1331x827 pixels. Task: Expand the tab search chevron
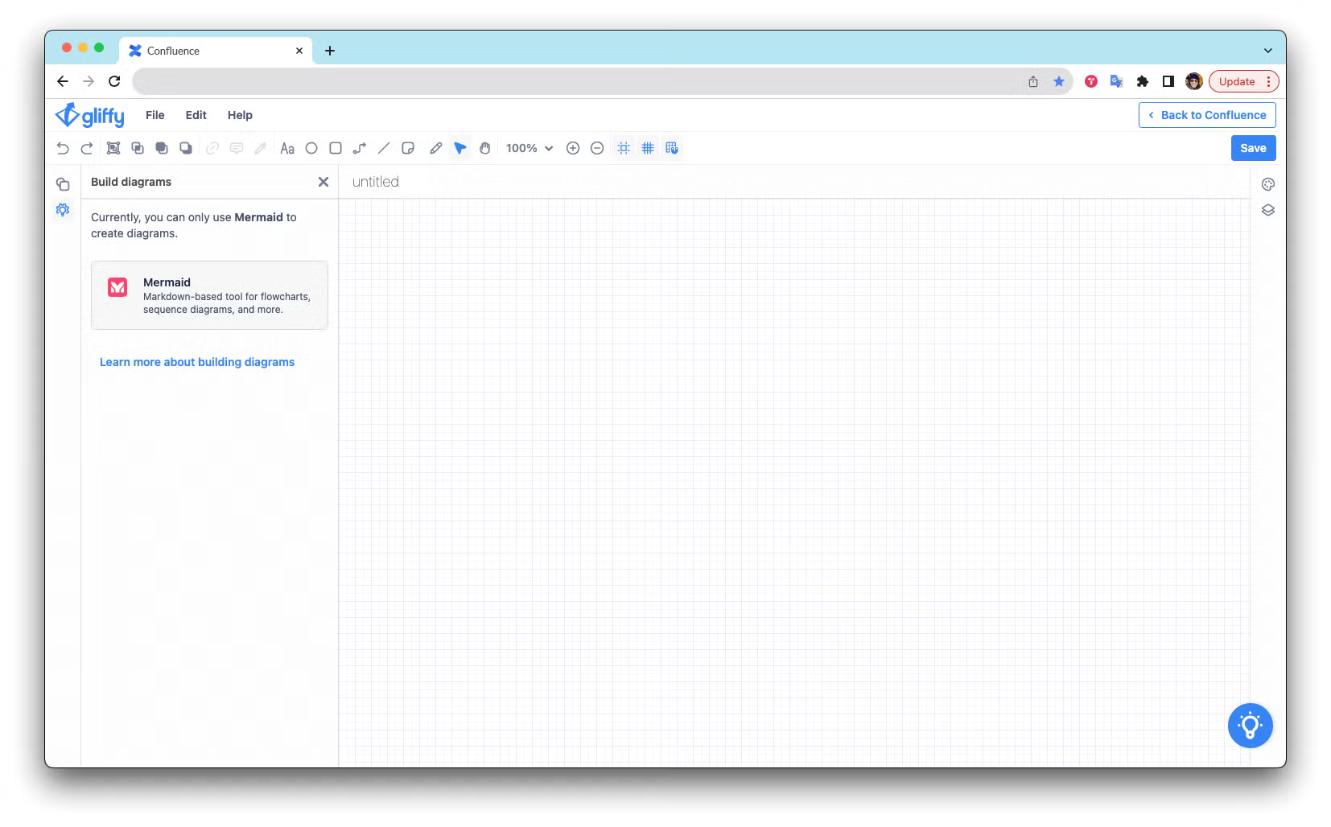tap(1268, 51)
